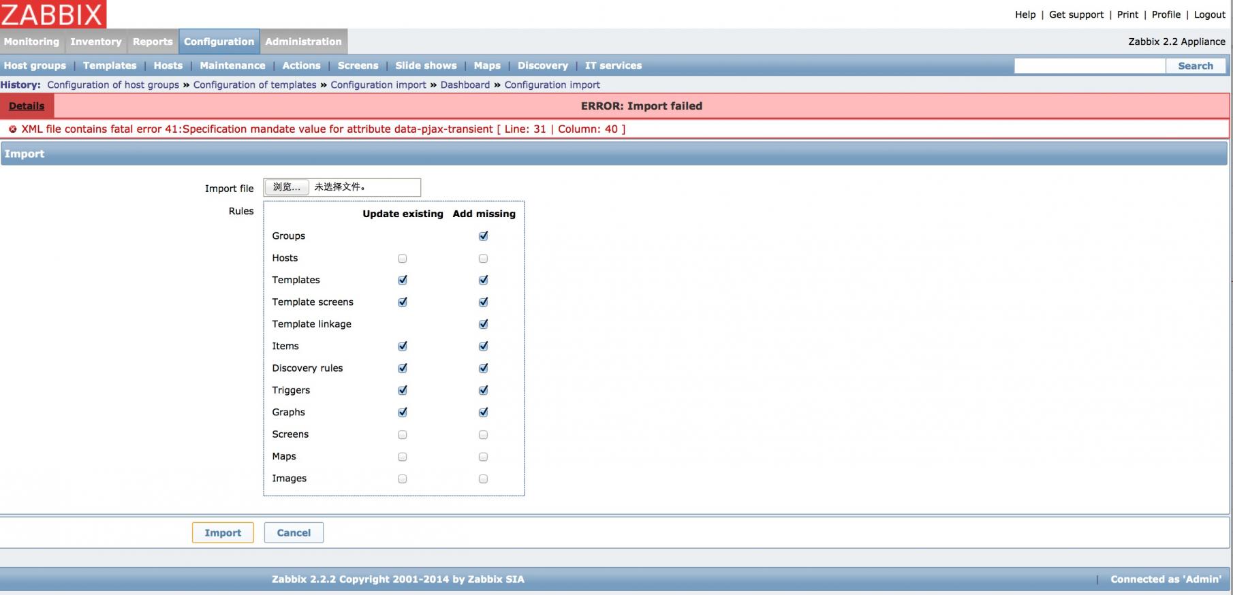The image size is (1233, 595).
Task: Disable Update existing for Items
Action: (x=402, y=347)
